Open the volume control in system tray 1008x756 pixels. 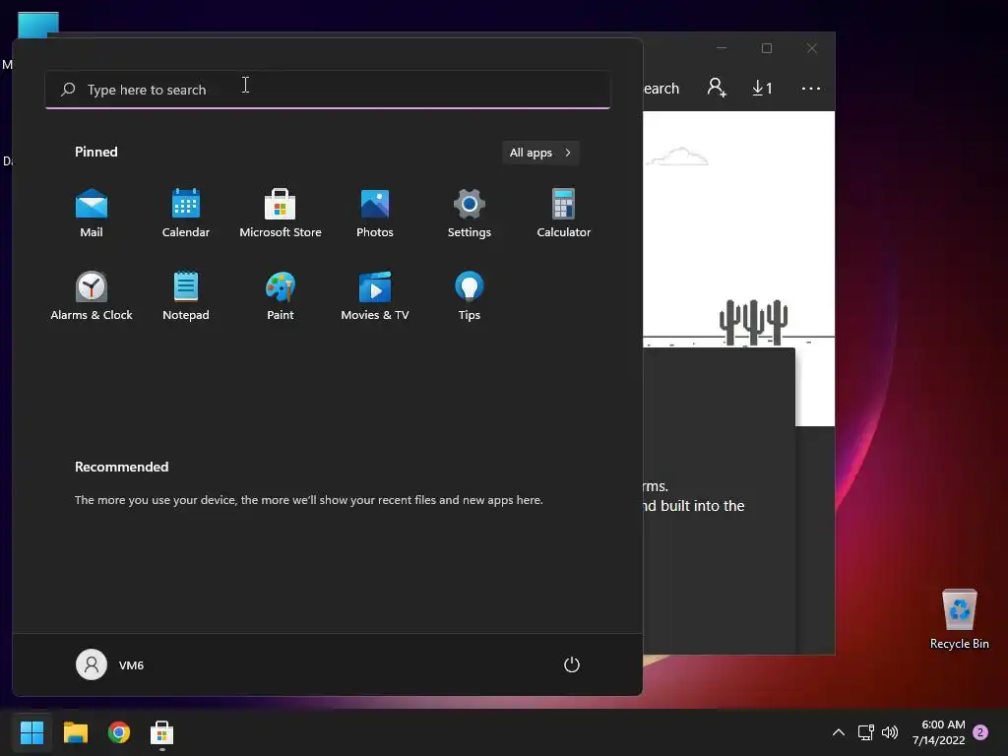890,732
